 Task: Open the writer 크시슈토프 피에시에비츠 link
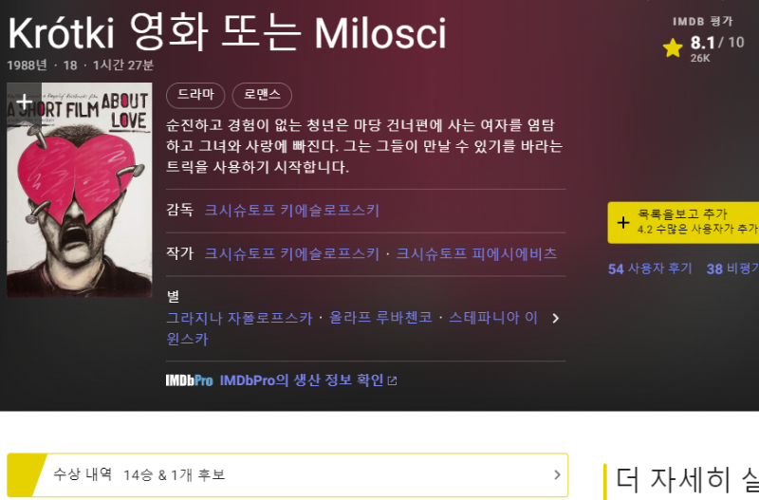[476, 253]
